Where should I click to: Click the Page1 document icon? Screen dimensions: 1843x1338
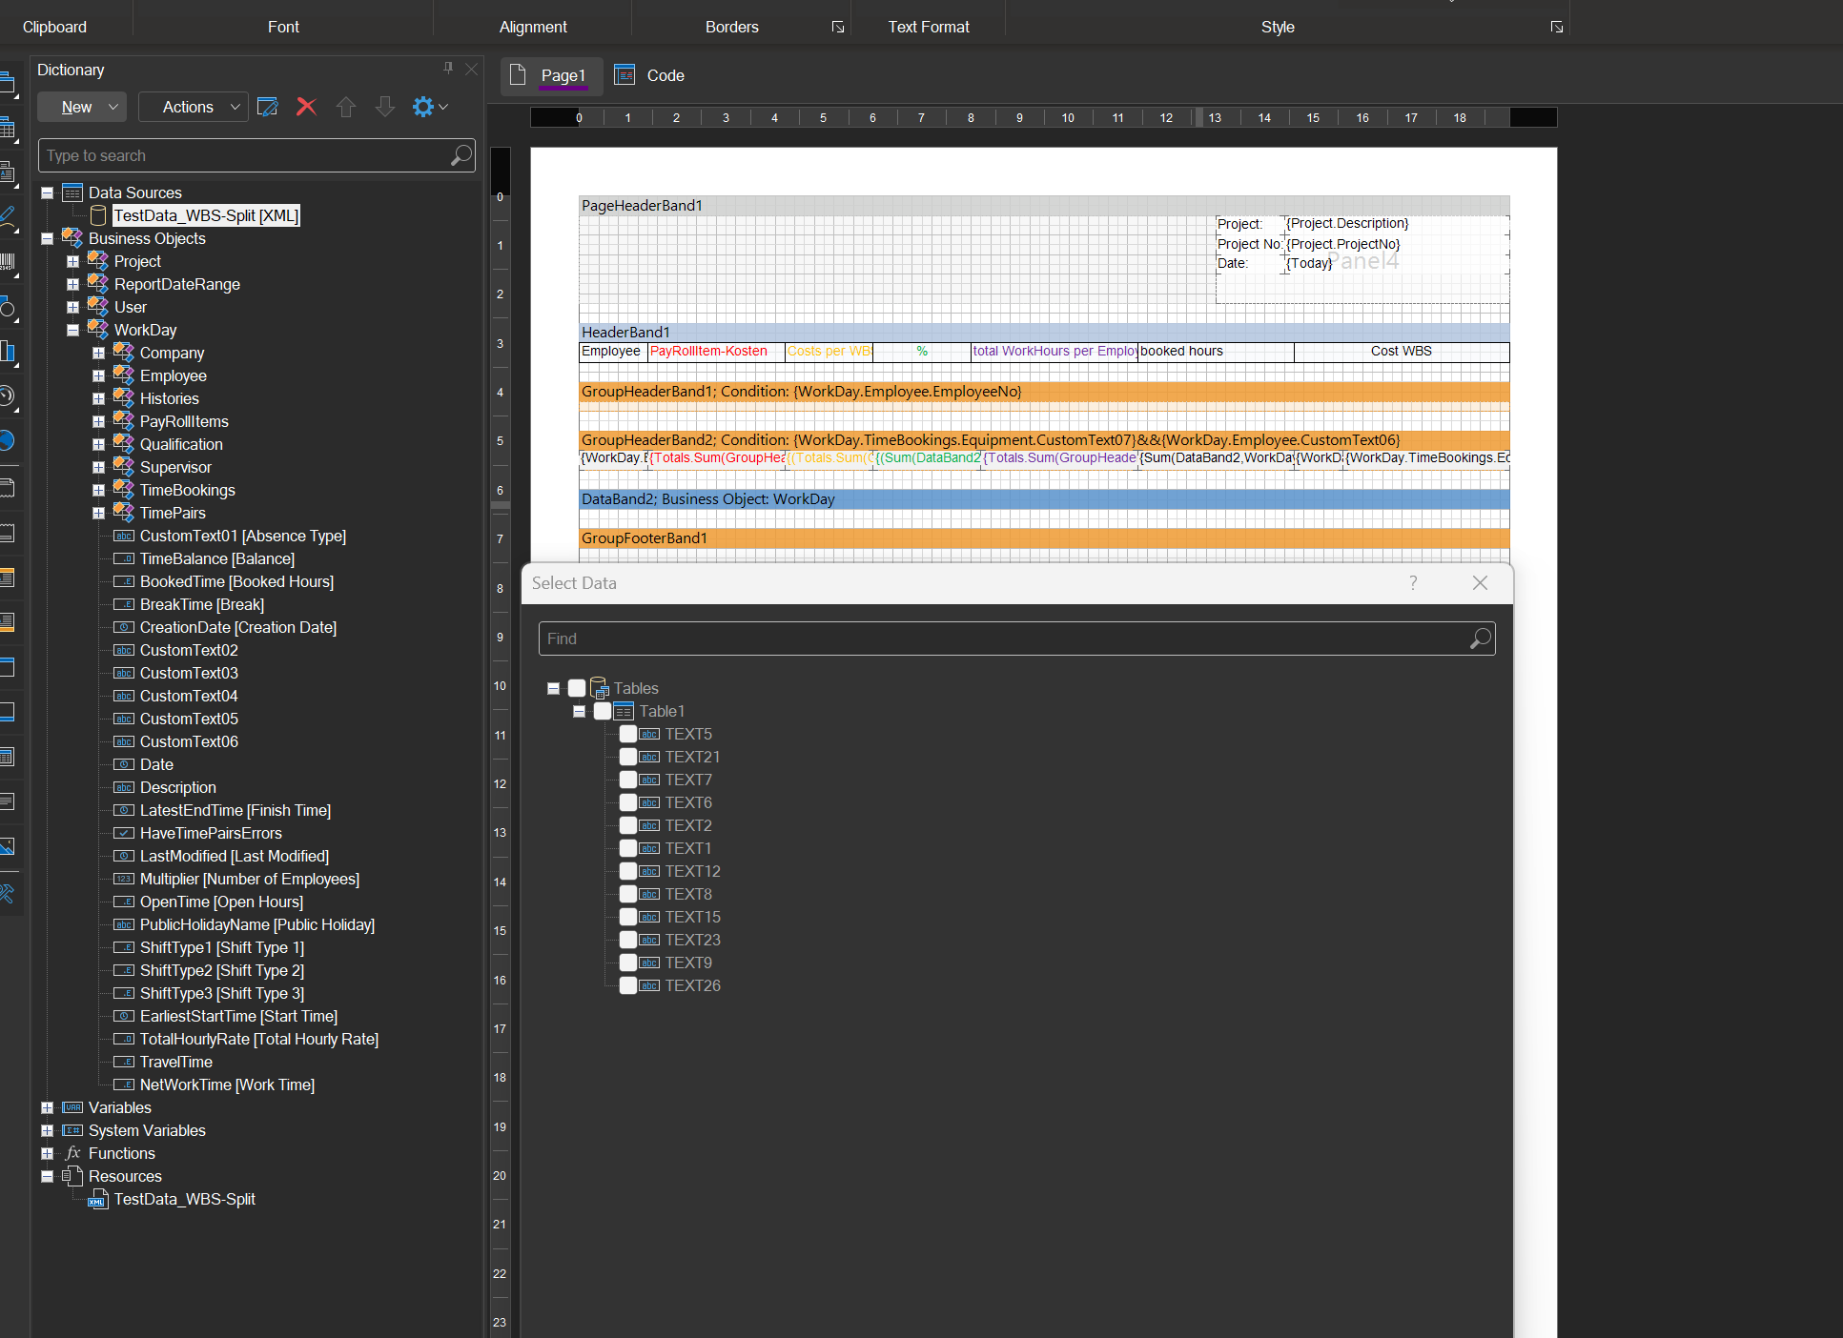tap(518, 75)
